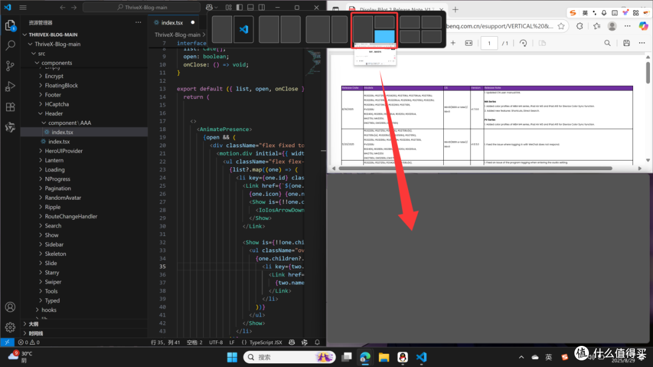
Task: Open the Manage gear menu in VS Code
Action: (x=10, y=327)
